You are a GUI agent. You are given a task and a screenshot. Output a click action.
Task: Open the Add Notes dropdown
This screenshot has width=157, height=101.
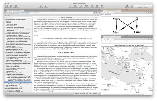point(97,15)
